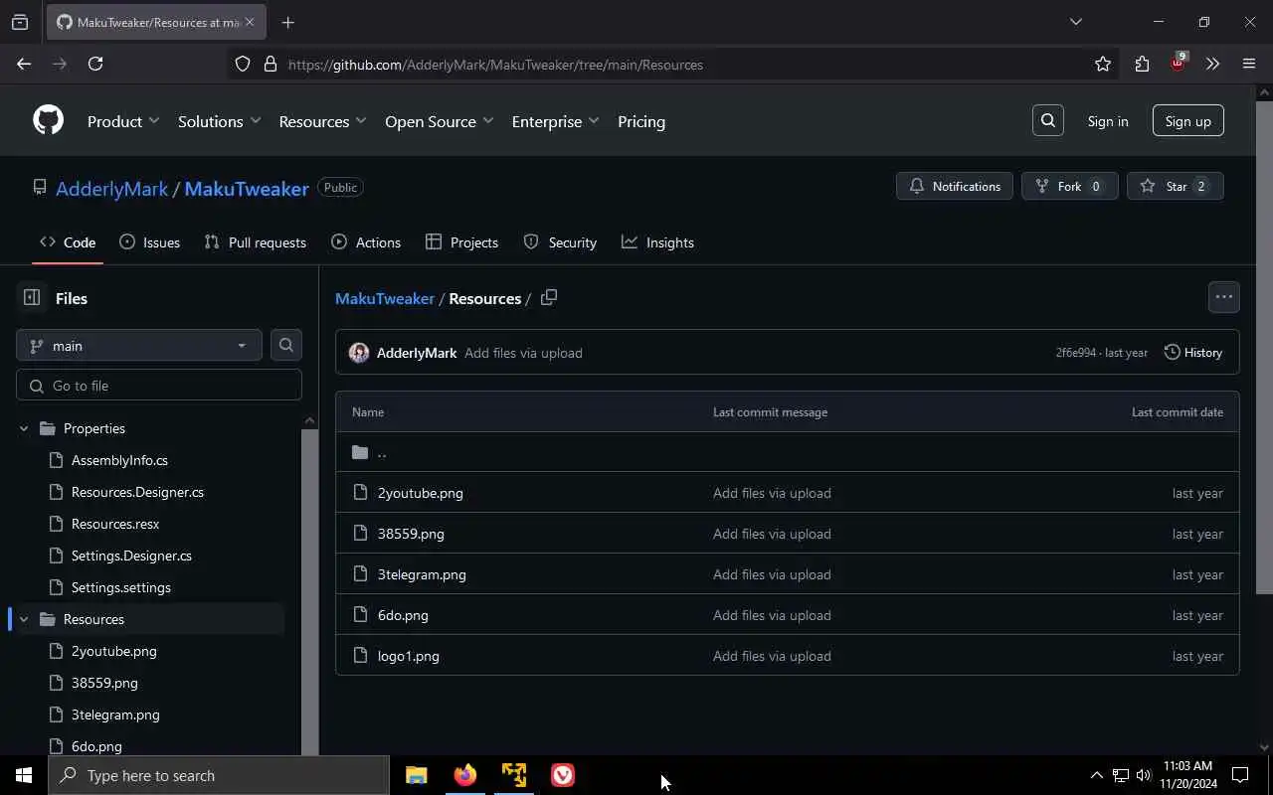This screenshot has height=795, width=1273.
Task: Open the Insights tab
Action: (x=657, y=242)
